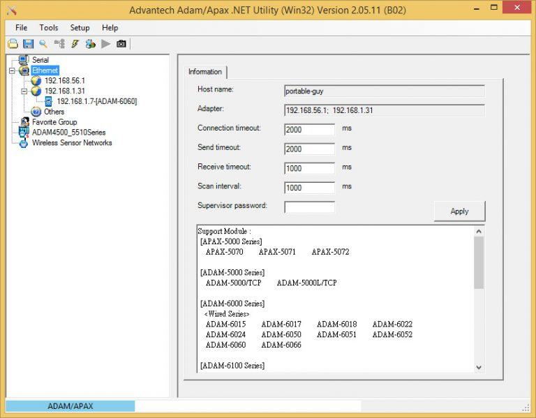
Task: Click the Connection timeout input box
Action: (x=309, y=130)
